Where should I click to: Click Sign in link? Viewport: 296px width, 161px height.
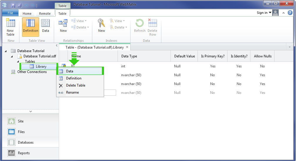262,13
